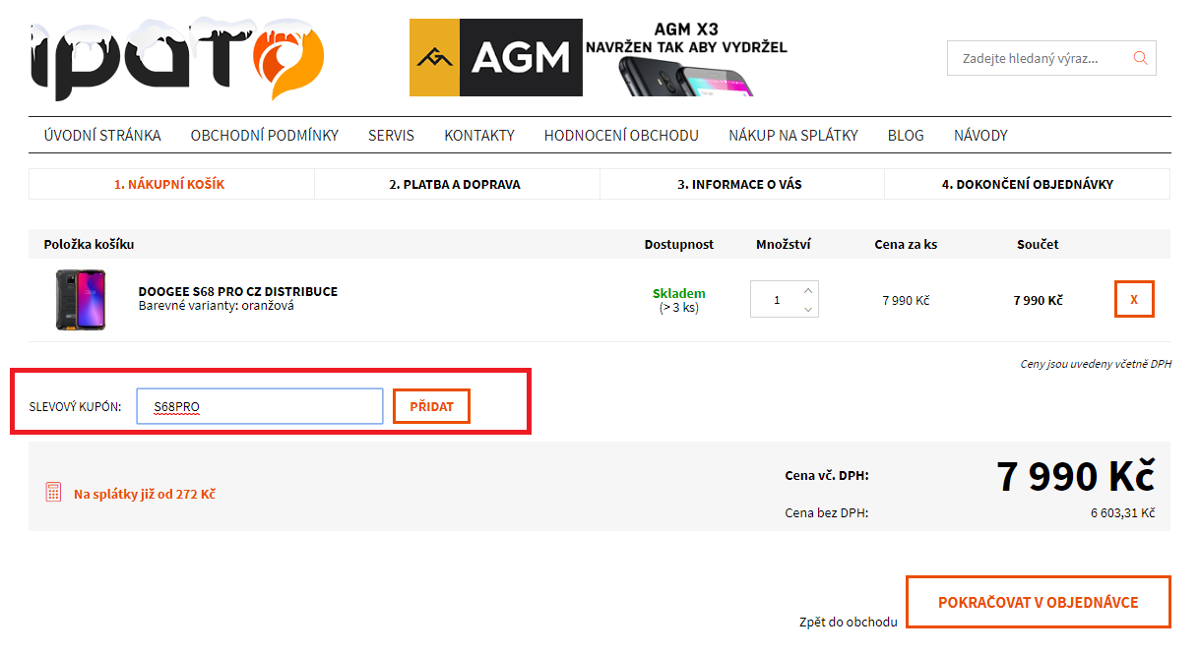Click the unit price 7 990 Kč
The image size is (1200, 654).
tap(906, 300)
